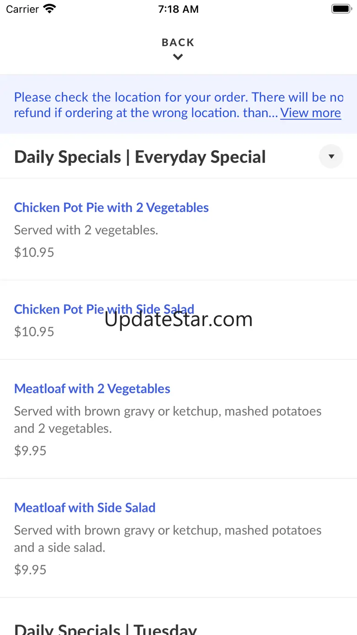This screenshot has width=357, height=635.
Task: Collapse Everyday Special with the round arrow button
Action: tap(331, 157)
